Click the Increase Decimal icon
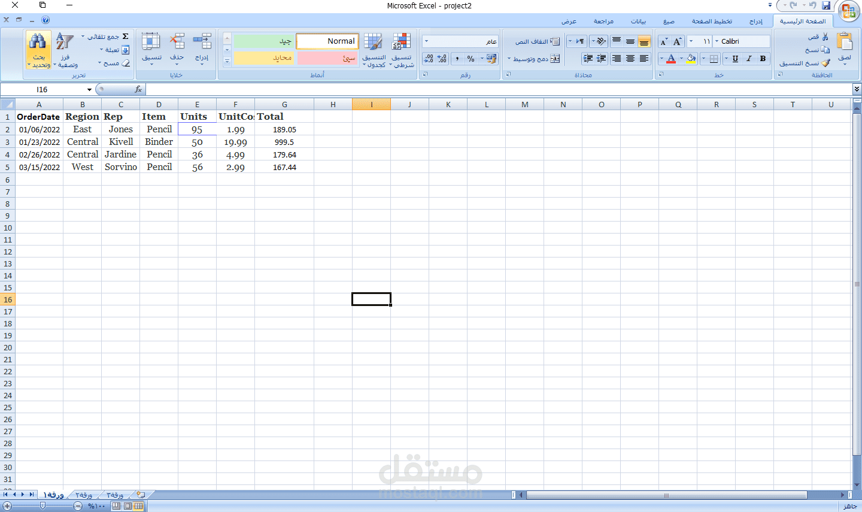Viewport: 862px width, 512px height. (442, 59)
